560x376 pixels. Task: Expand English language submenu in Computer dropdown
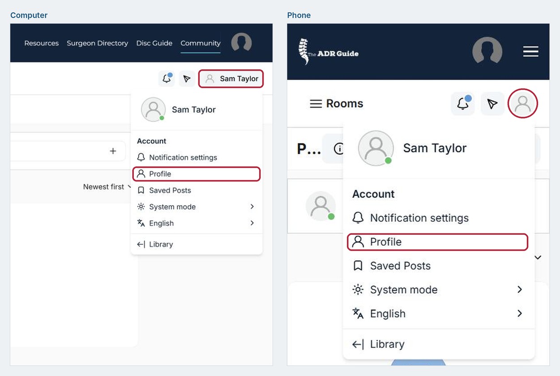click(196, 223)
